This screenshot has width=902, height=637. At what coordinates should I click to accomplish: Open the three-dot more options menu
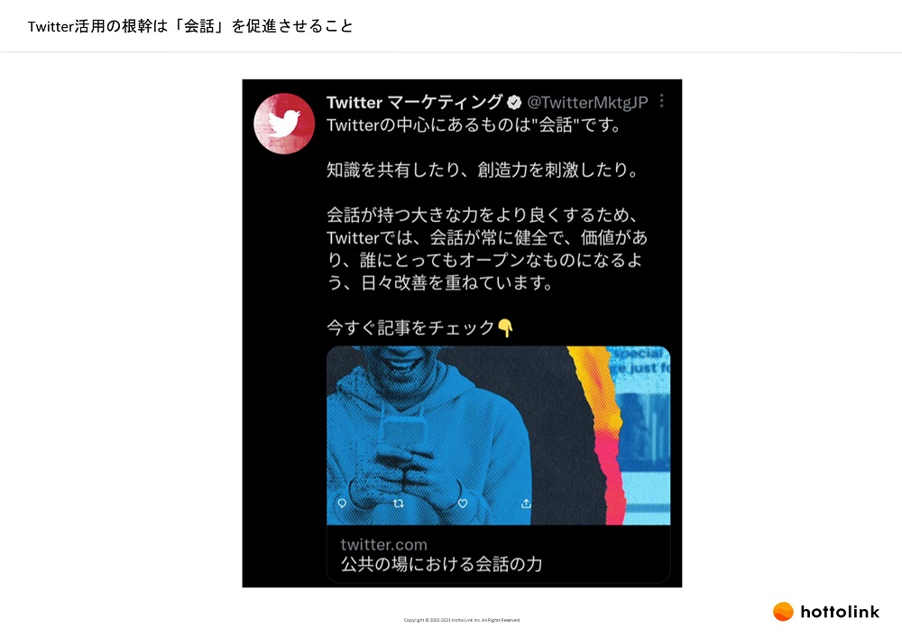(x=661, y=101)
